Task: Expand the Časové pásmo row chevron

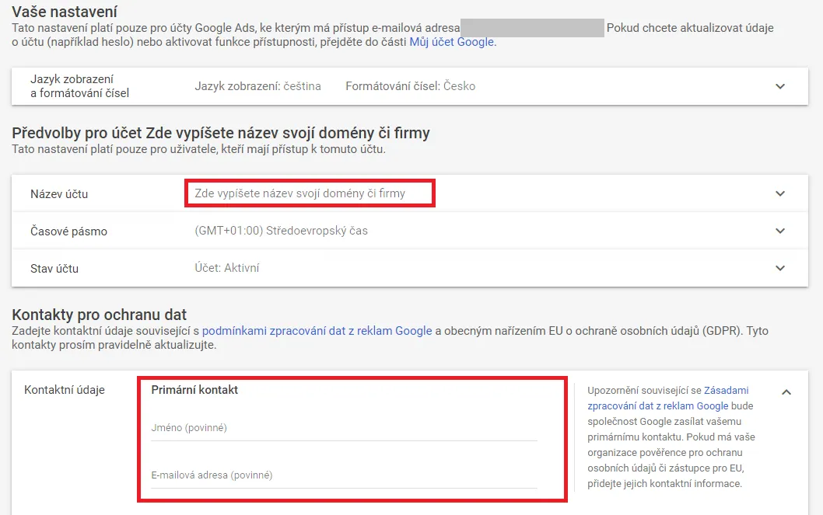Action: (780, 231)
